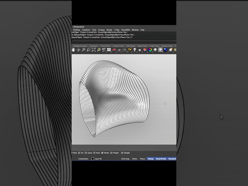
Task: Check the Disable osnap checkbox
Action: 122,153
